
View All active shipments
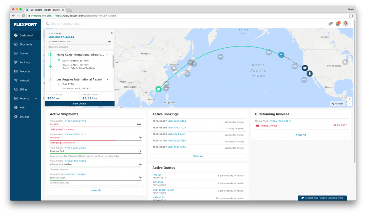pos(96,191)
